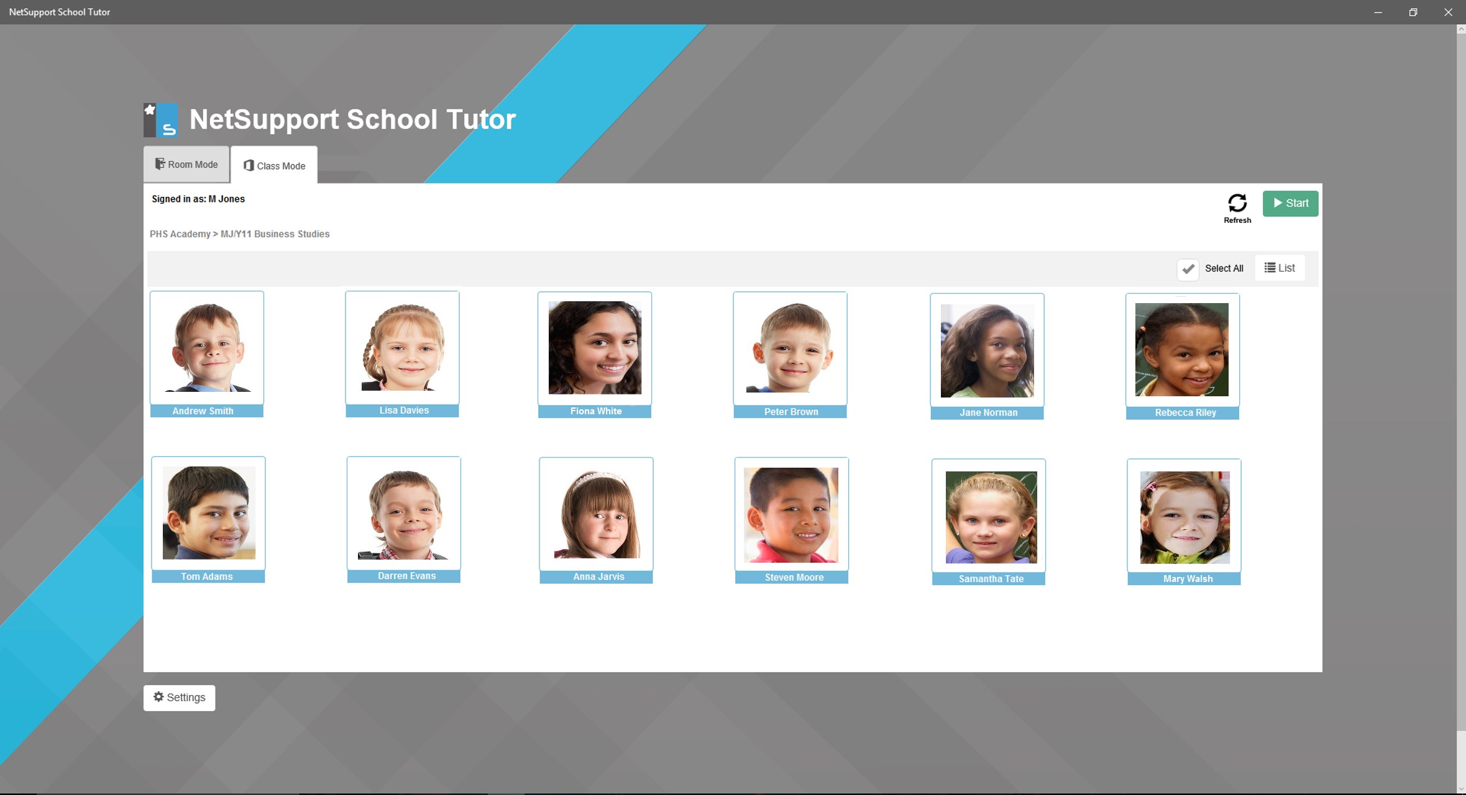The width and height of the screenshot is (1466, 795).
Task: Click the List view icon toggle
Action: coord(1279,268)
